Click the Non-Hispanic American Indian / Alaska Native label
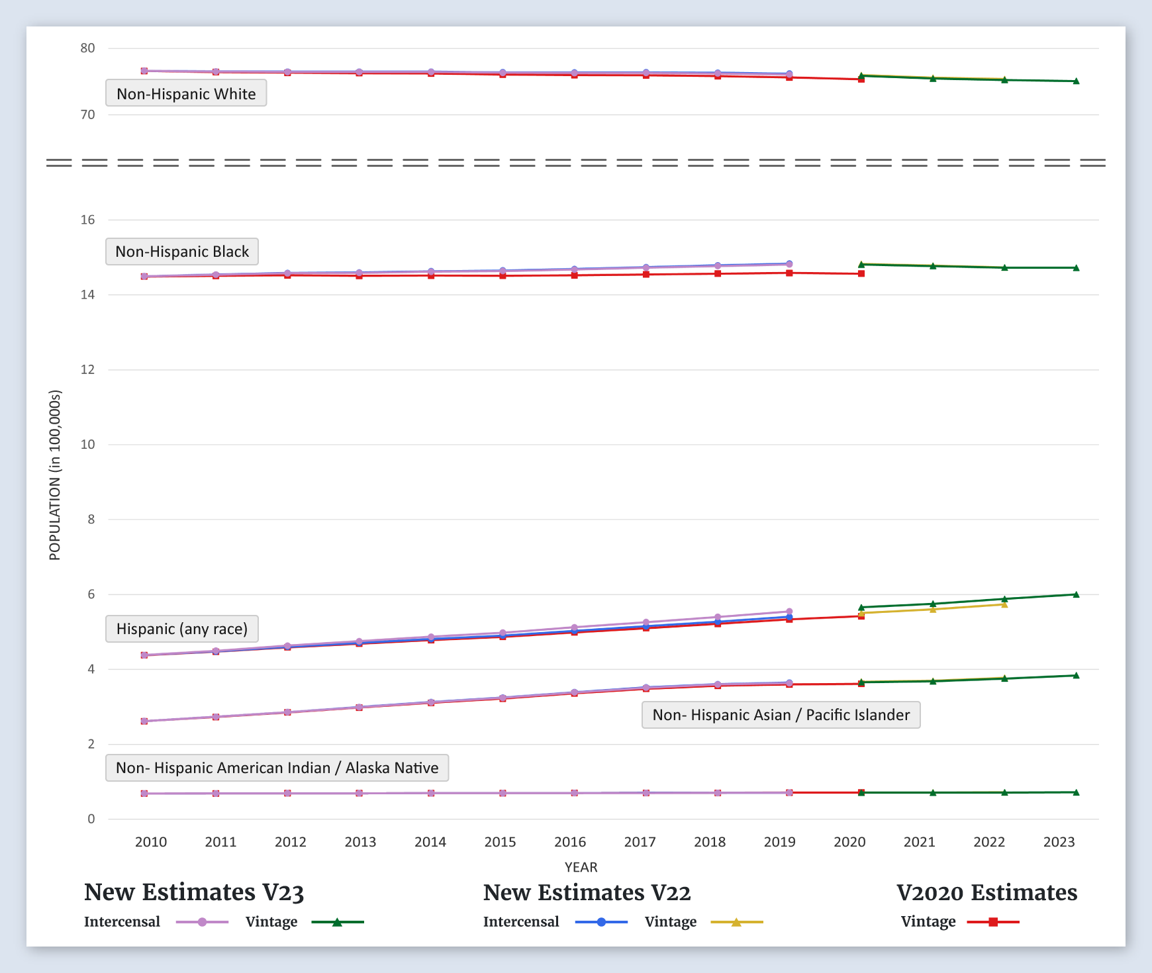Viewport: 1152px width, 973px height. pyautogui.click(x=277, y=768)
